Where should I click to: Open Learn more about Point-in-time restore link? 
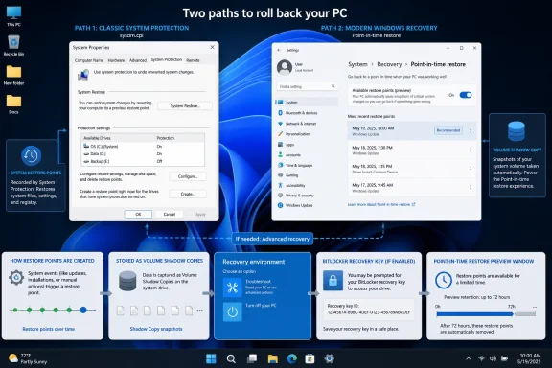(381, 204)
